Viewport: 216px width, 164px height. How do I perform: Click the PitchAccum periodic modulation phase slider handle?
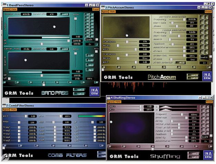tap(177, 26)
